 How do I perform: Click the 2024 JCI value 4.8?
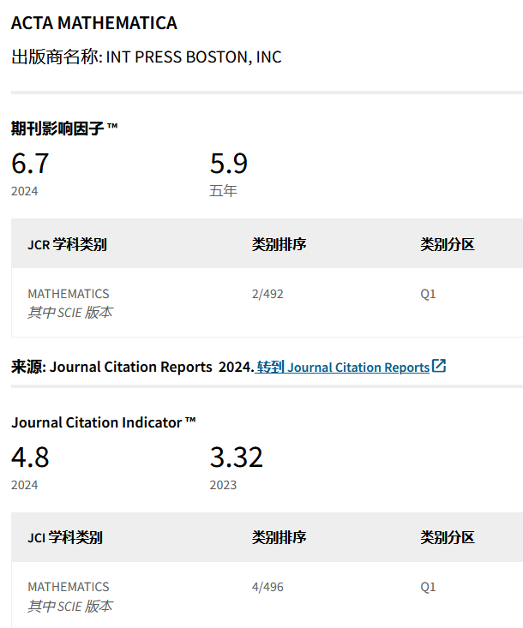tap(30, 457)
